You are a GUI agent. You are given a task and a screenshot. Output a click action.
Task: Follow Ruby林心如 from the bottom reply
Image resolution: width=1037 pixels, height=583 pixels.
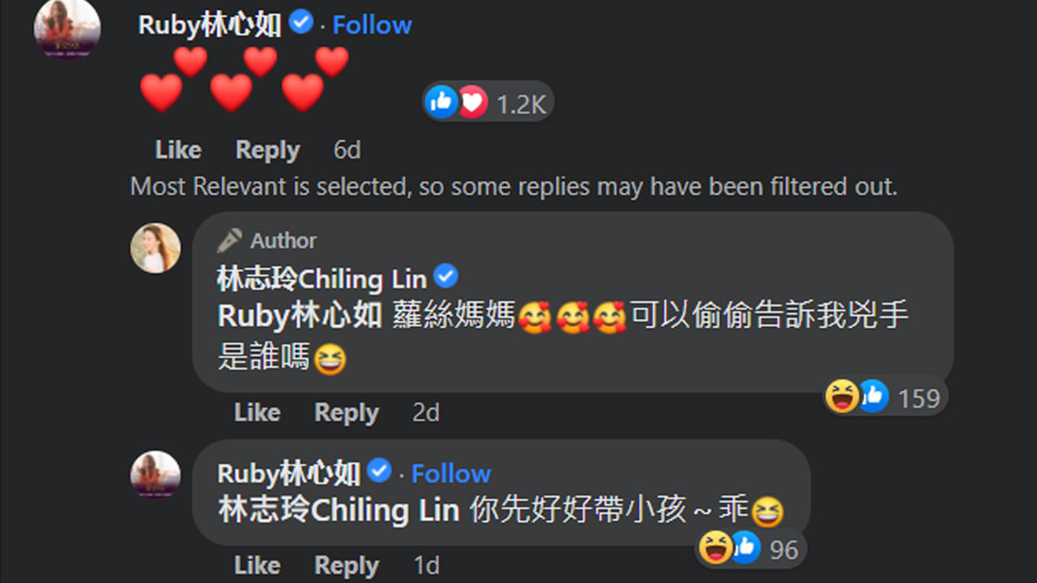[x=451, y=473]
